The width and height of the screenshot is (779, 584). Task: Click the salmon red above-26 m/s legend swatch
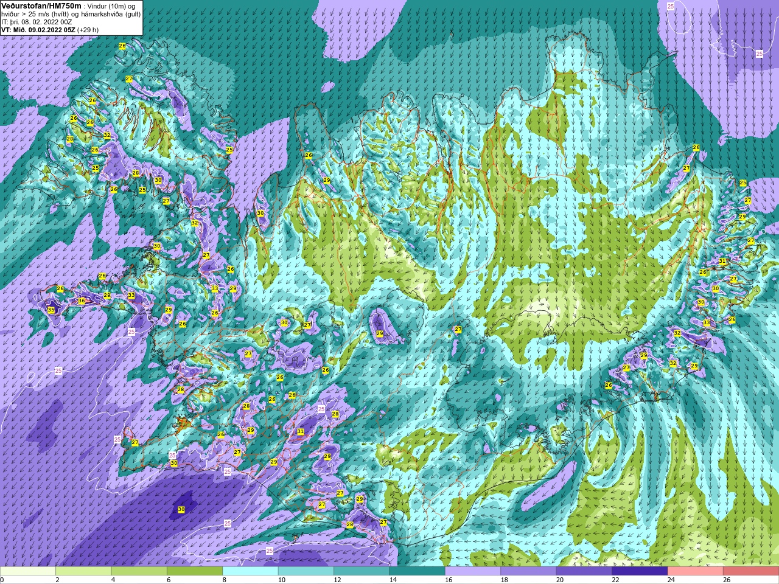750,571
